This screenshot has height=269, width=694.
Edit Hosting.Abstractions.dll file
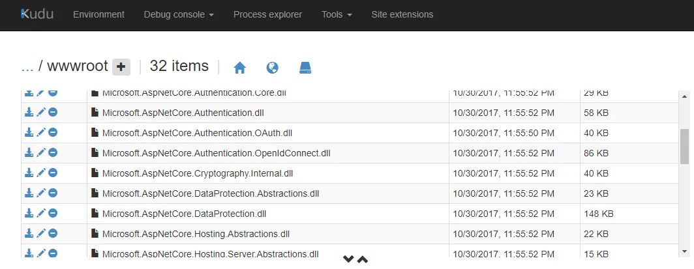pyautogui.click(x=40, y=233)
